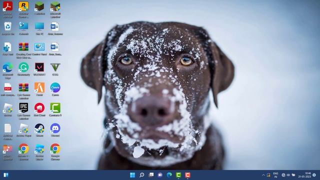
Task: Open taskbar Search magnifier
Action: tap(142, 175)
